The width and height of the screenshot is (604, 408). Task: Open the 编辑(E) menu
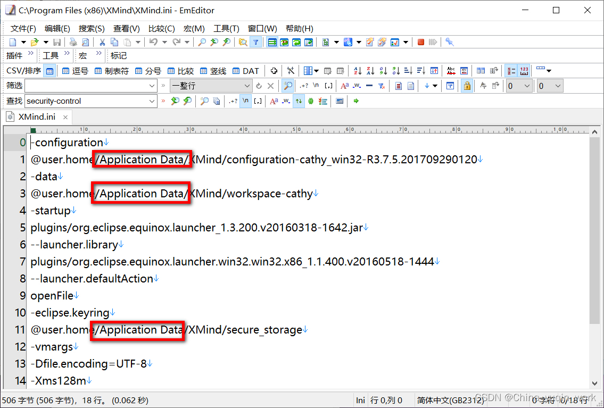click(x=57, y=29)
